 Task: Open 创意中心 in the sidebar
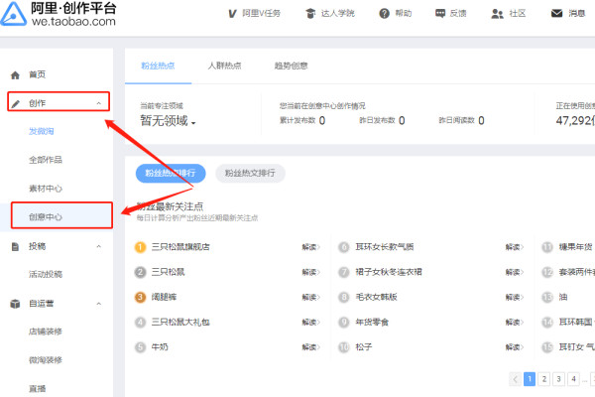pos(46,215)
